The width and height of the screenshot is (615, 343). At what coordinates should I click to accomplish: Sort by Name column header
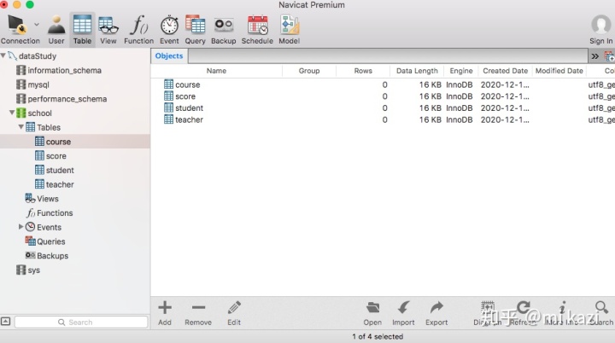pos(216,71)
